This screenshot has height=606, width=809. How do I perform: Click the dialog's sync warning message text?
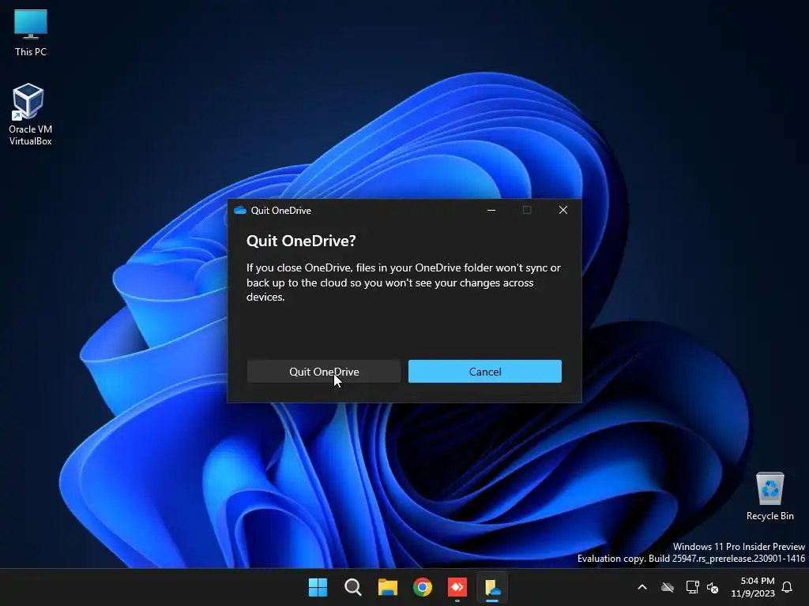[404, 282]
